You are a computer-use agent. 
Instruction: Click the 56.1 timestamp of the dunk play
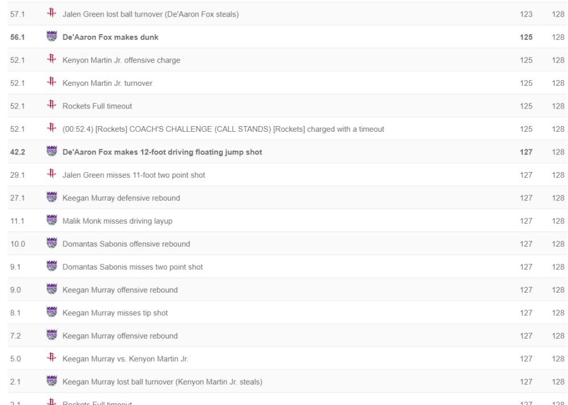(18, 37)
